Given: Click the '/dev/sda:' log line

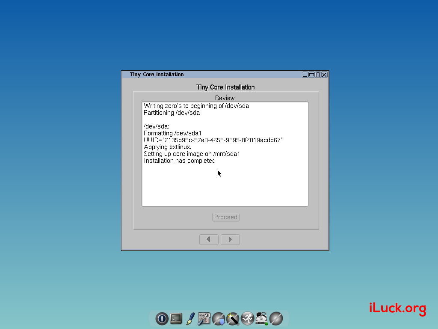Looking at the screenshot, I should pyautogui.click(x=157, y=126).
